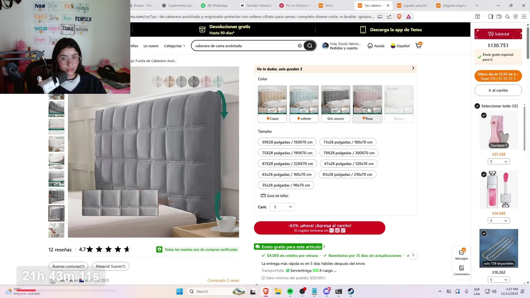
Task: Select size 63x28 pulgadas / 160x70 cm
Action: 287,174
